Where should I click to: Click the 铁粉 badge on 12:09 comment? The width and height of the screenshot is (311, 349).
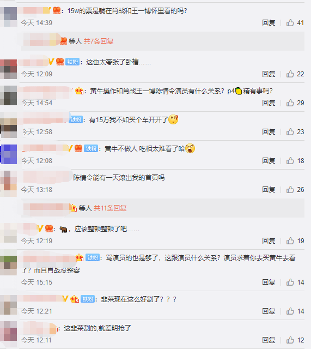coord(72,62)
